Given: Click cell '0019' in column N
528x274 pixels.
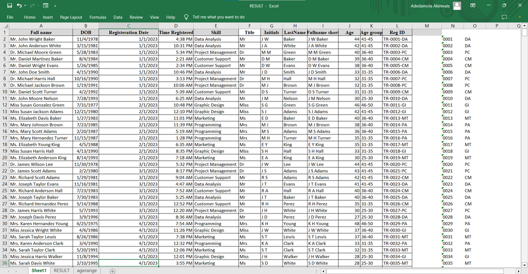Looking at the screenshot, I should pos(452,158).
